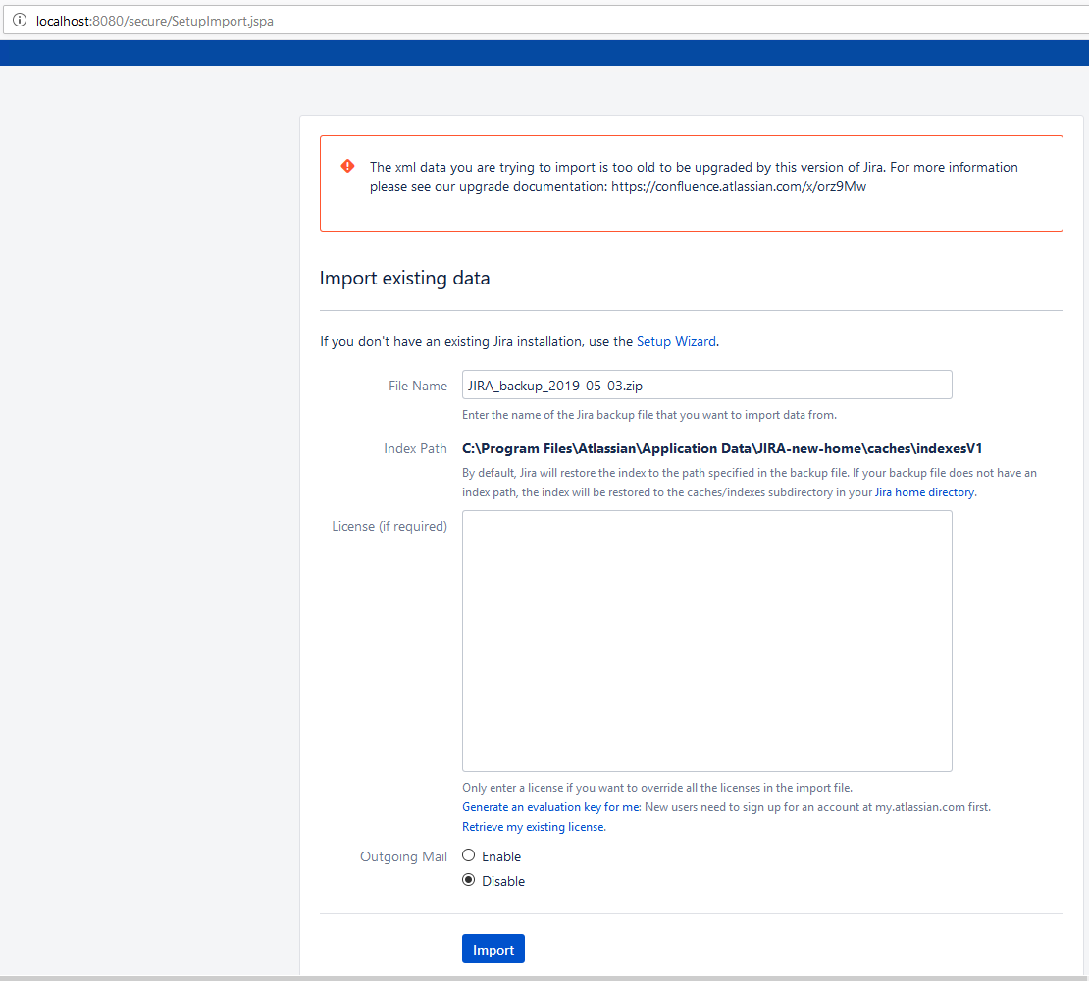Select the browser address bar URL
Image resolution: width=1089 pixels, height=981 pixels.
point(154,21)
